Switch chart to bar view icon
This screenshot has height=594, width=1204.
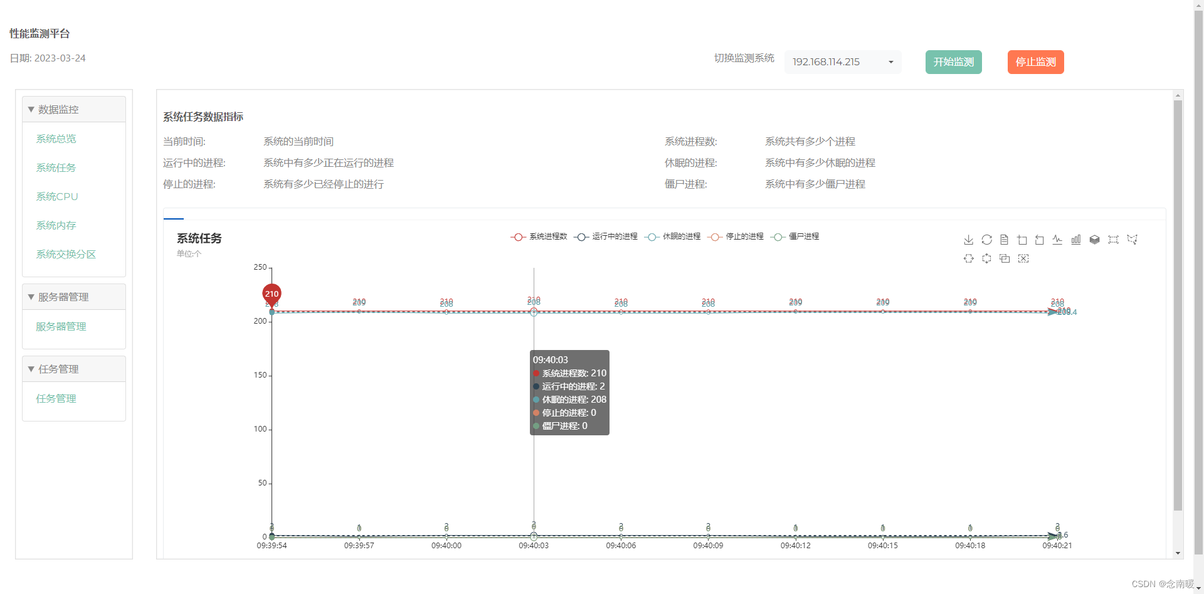coord(1076,240)
